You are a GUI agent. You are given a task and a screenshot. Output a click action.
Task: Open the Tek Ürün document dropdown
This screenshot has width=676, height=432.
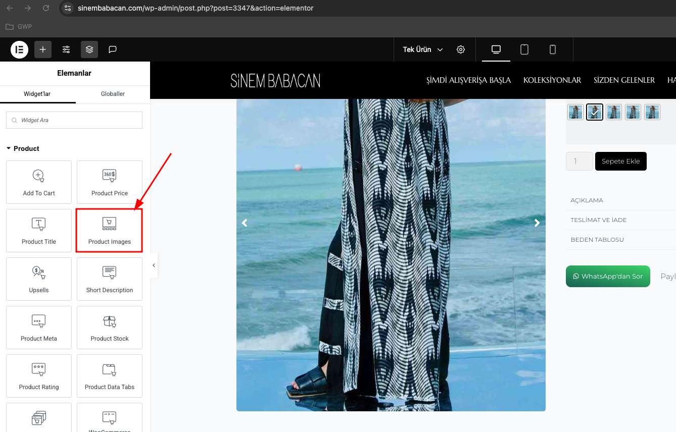pyautogui.click(x=423, y=49)
